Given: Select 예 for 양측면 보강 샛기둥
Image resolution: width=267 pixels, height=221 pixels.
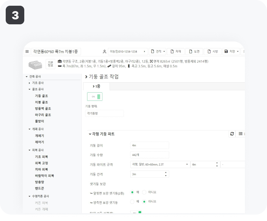Looking at the screenshot, I should click(132, 202).
